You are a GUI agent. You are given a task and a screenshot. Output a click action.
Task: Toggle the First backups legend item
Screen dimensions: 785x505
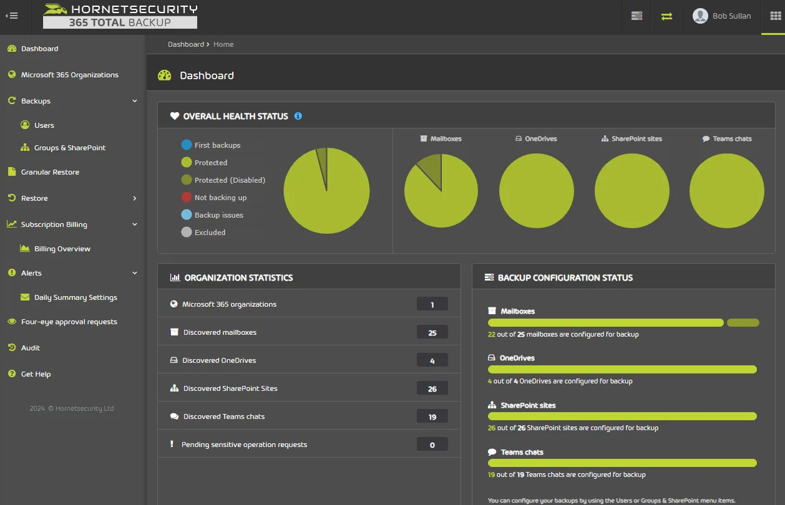pos(211,145)
